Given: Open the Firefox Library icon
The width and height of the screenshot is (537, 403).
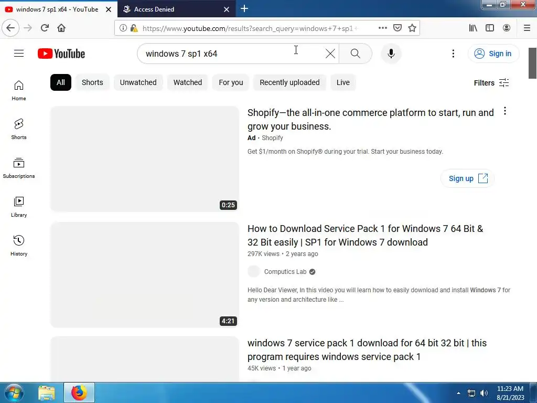Looking at the screenshot, I should tap(473, 28).
